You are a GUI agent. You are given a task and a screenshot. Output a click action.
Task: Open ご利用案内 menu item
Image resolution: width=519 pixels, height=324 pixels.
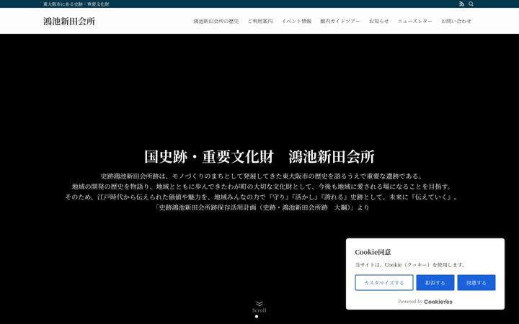click(260, 21)
